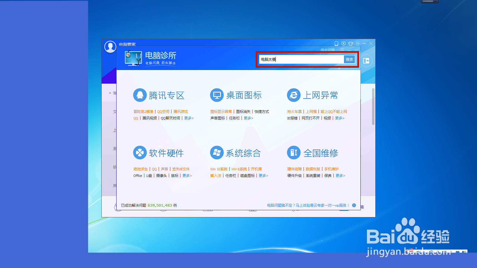This screenshot has width=477, height=268.
Task: Click the blue arrow icon after vip service text
Action: pos(354,205)
